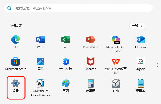Image resolution: width=161 pixels, height=104 pixels.
Task: Click the 全部 (All apps) button
Action: [137, 26]
